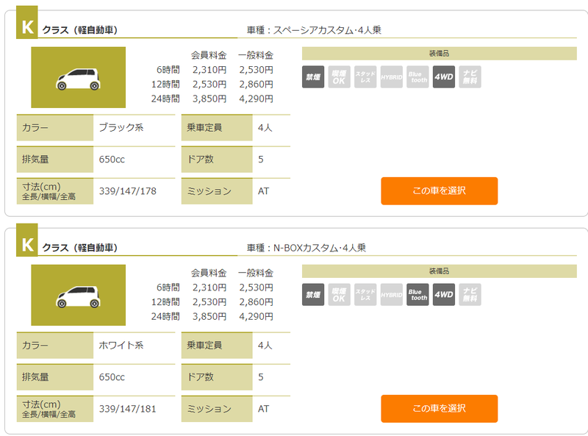Click the 喫煙OK badge on the スペーシアカスタム card

tap(339, 77)
